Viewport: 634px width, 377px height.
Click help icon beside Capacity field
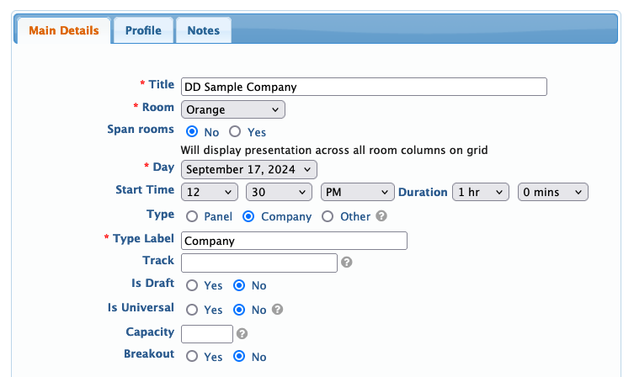(x=242, y=333)
